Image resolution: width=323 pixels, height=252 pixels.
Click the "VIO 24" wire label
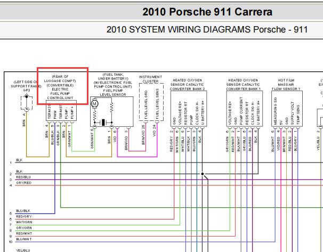(x=155, y=131)
